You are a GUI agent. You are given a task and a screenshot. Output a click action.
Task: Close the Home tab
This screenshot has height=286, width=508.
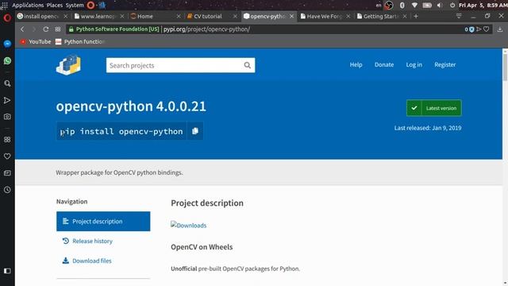click(179, 16)
